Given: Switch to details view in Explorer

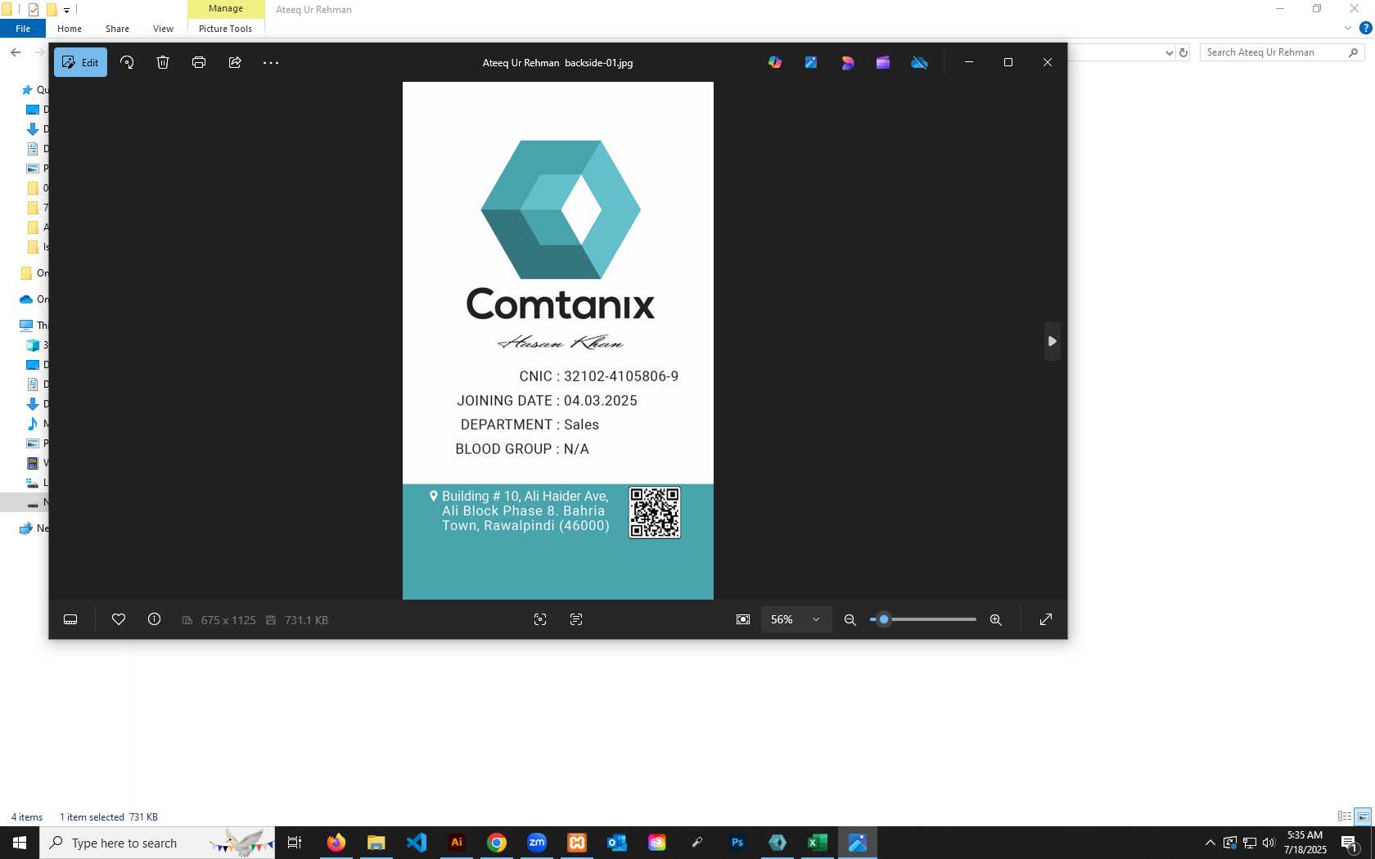Looking at the screenshot, I should [1345, 816].
